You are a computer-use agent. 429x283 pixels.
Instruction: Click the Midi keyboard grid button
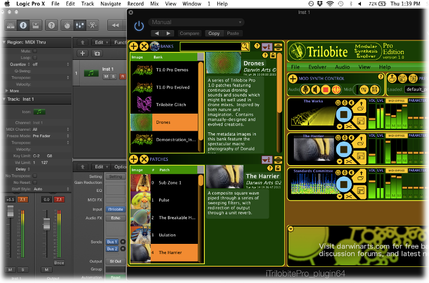(x=375, y=90)
